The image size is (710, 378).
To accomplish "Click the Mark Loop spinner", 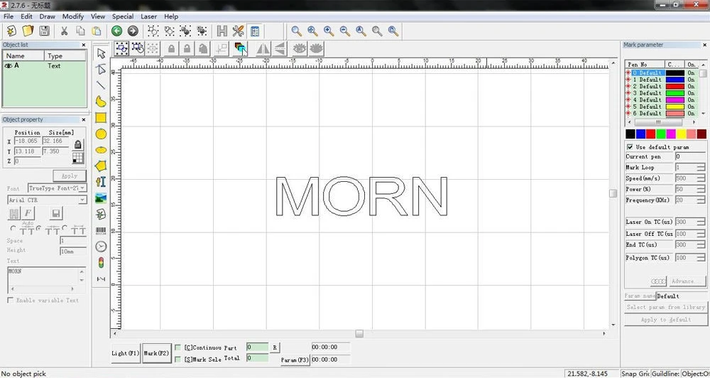I will tap(701, 168).
